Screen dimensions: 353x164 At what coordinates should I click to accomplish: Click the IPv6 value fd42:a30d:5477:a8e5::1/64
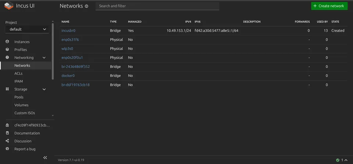point(216,31)
